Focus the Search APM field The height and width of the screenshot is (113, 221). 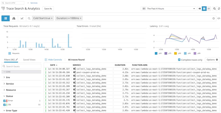(13, 3)
